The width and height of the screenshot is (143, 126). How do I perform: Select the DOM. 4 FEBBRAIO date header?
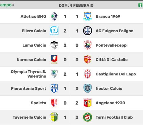tap(76, 5)
